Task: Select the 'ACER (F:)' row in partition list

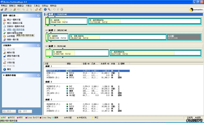Action: [88, 89]
